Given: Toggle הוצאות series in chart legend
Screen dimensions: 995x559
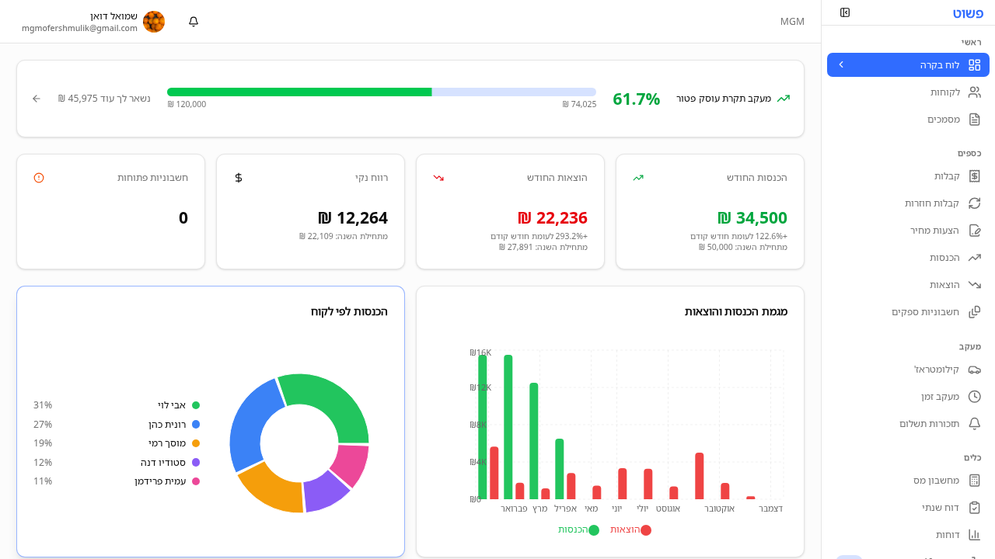Looking at the screenshot, I should [630, 529].
